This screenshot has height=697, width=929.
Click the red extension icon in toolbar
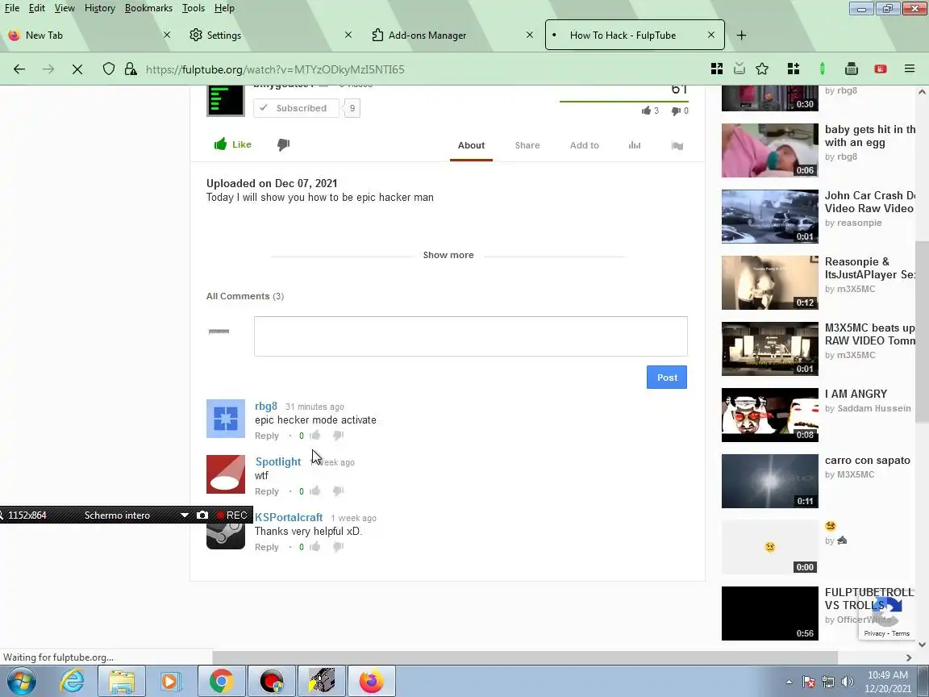click(x=881, y=69)
